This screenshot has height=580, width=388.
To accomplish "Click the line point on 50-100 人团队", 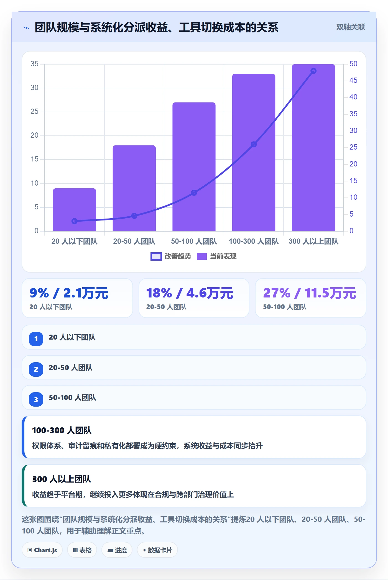I will (x=194, y=193).
